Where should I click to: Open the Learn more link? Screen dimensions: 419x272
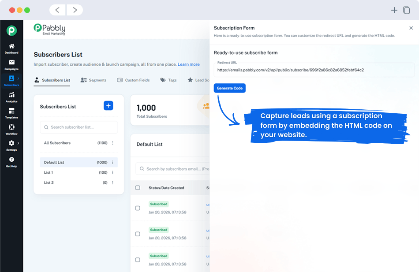pos(189,64)
